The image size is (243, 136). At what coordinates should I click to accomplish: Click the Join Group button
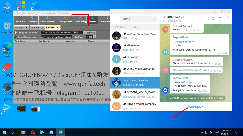pyautogui.click(x=195, y=106)
